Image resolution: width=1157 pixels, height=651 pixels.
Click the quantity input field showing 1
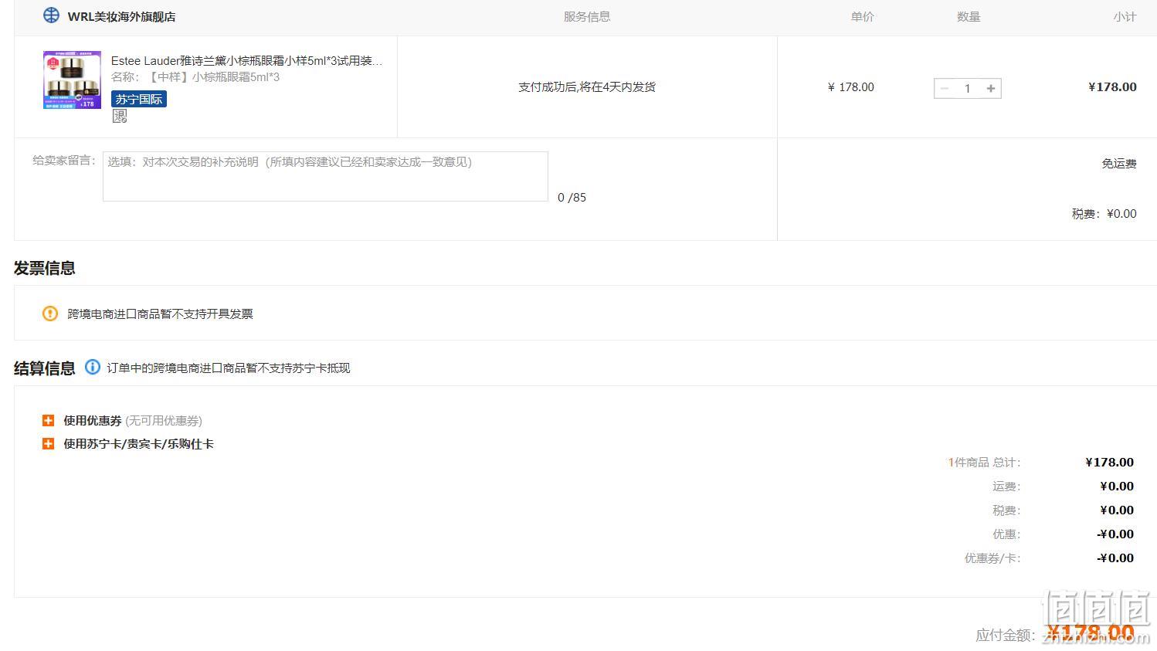967,88
